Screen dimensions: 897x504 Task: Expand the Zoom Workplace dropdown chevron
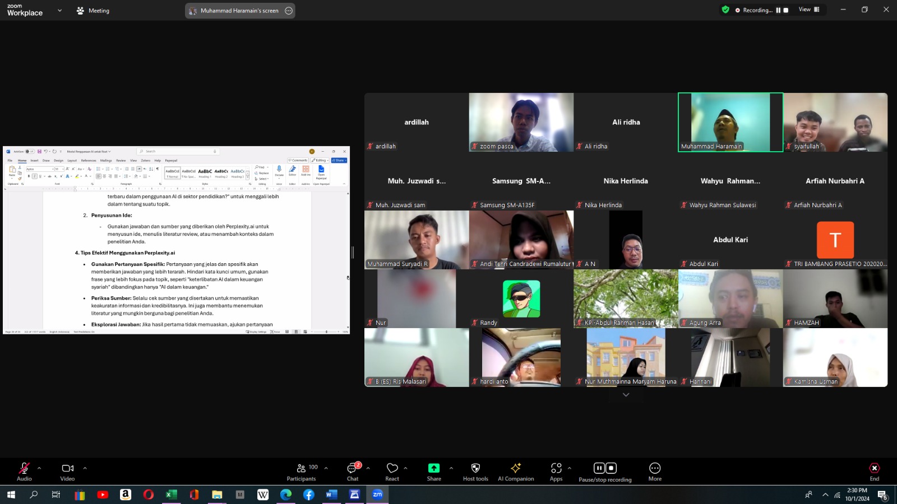pyautogui.click(x=59, y=11)
